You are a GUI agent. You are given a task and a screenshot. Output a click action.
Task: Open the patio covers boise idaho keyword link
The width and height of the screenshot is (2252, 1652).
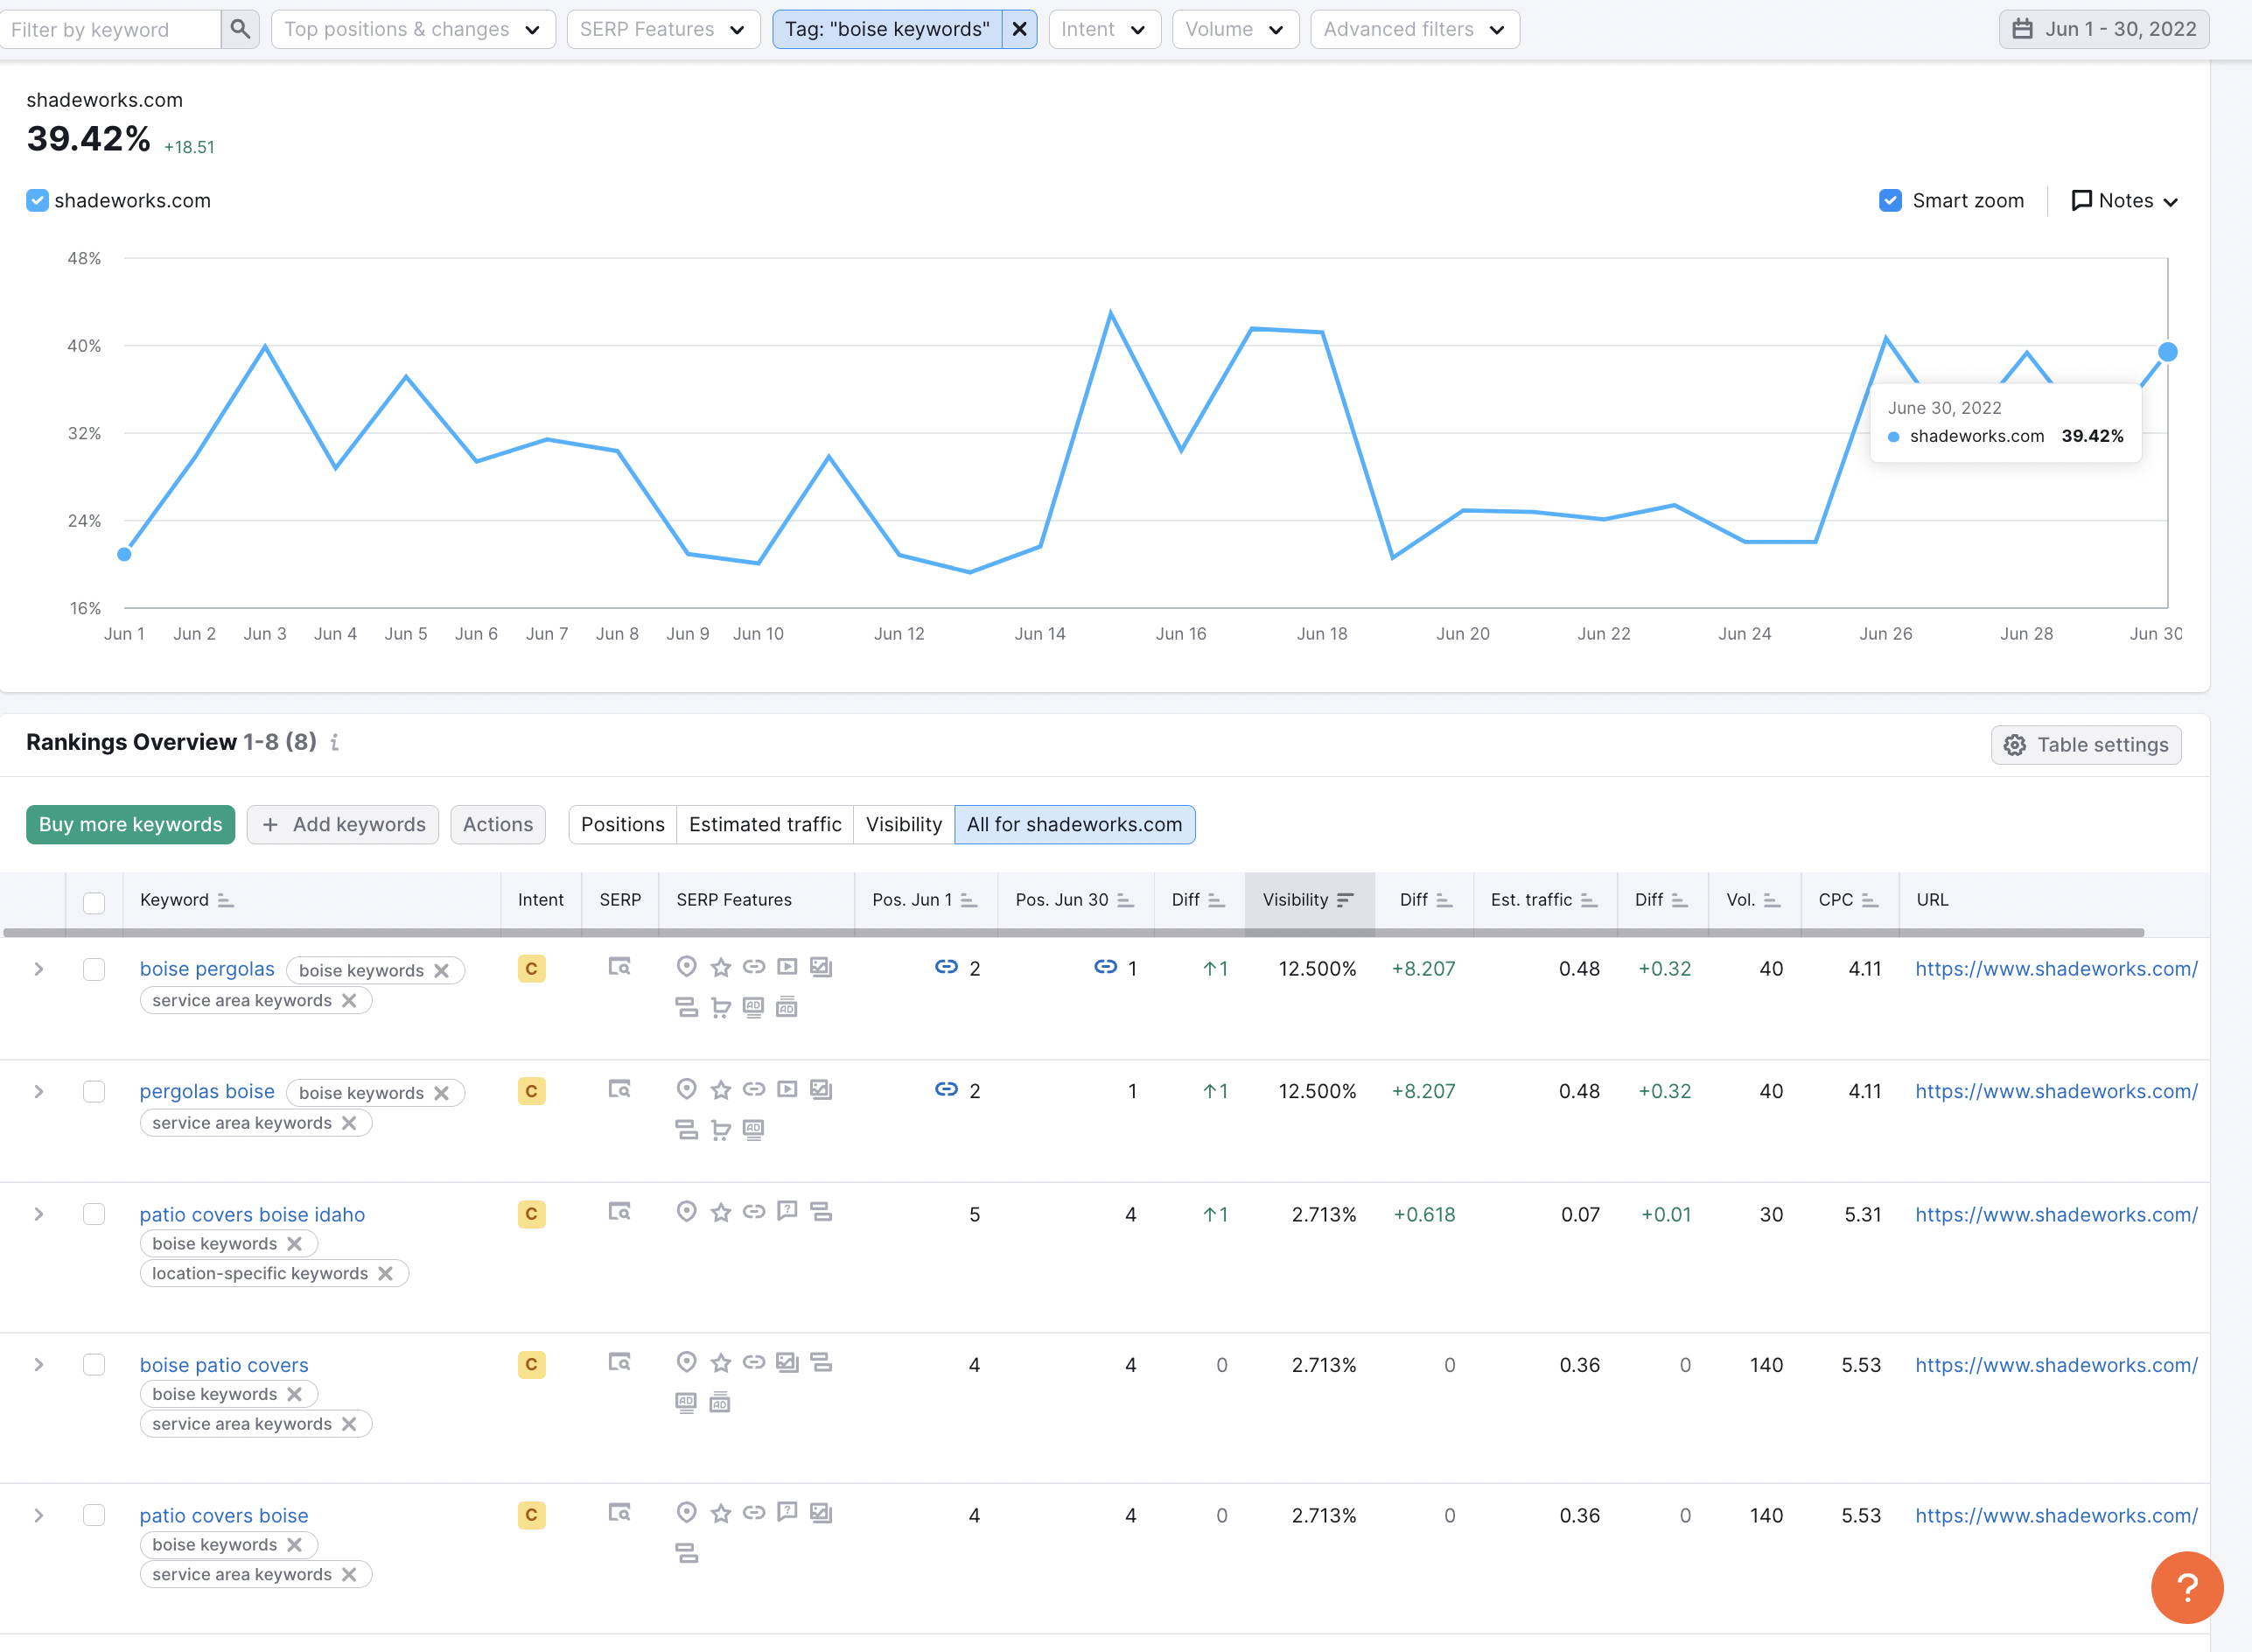[x=252, y=1214]
